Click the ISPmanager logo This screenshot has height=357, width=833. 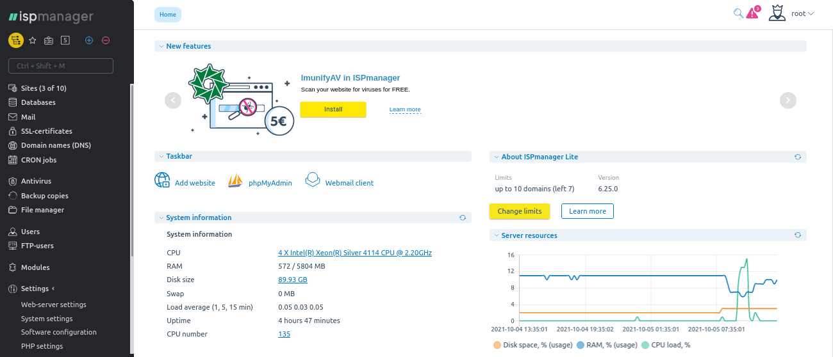(51, 17)
